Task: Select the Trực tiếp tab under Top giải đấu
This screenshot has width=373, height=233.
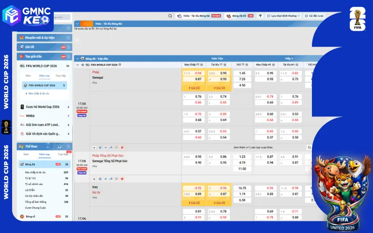Action: pos(61,75)
